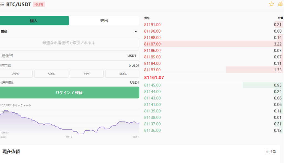Select the 81141.00 bid price row
Viewport: 284px width, 163px height.
click(x=213, y=104)
